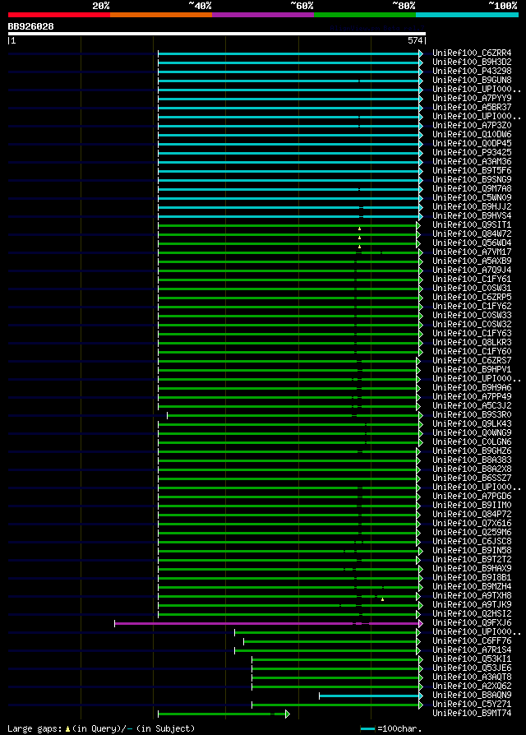Open the UniRef100_B9S3R0 entry
This screenshot has height=735, width=526.
tap(472, 415)
